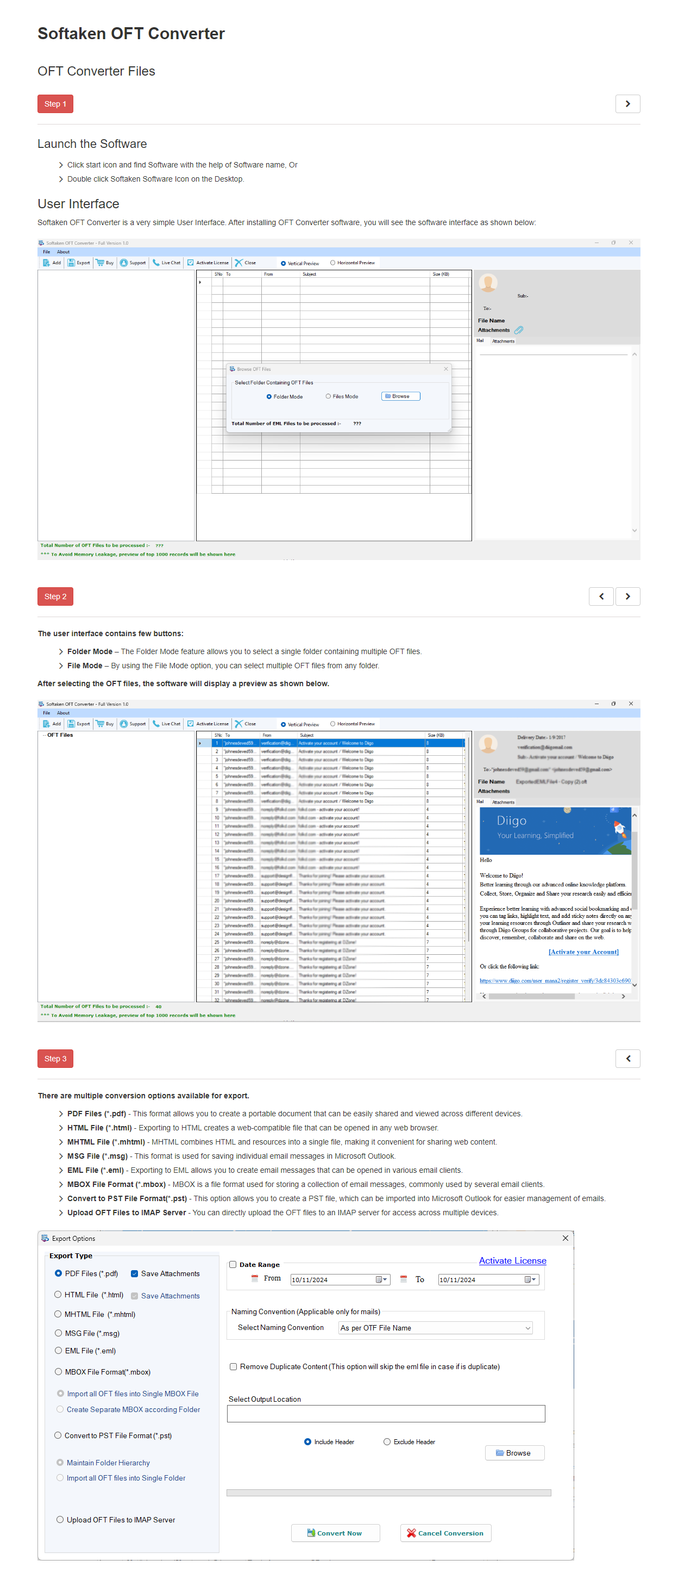This screenshot has width=691, height=1579.
Task: Select the Files Mode radio button
Action: 328,396
